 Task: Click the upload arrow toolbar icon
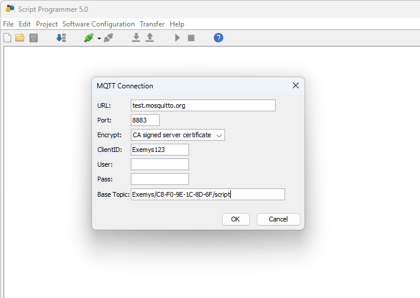[x=150, y=38]
